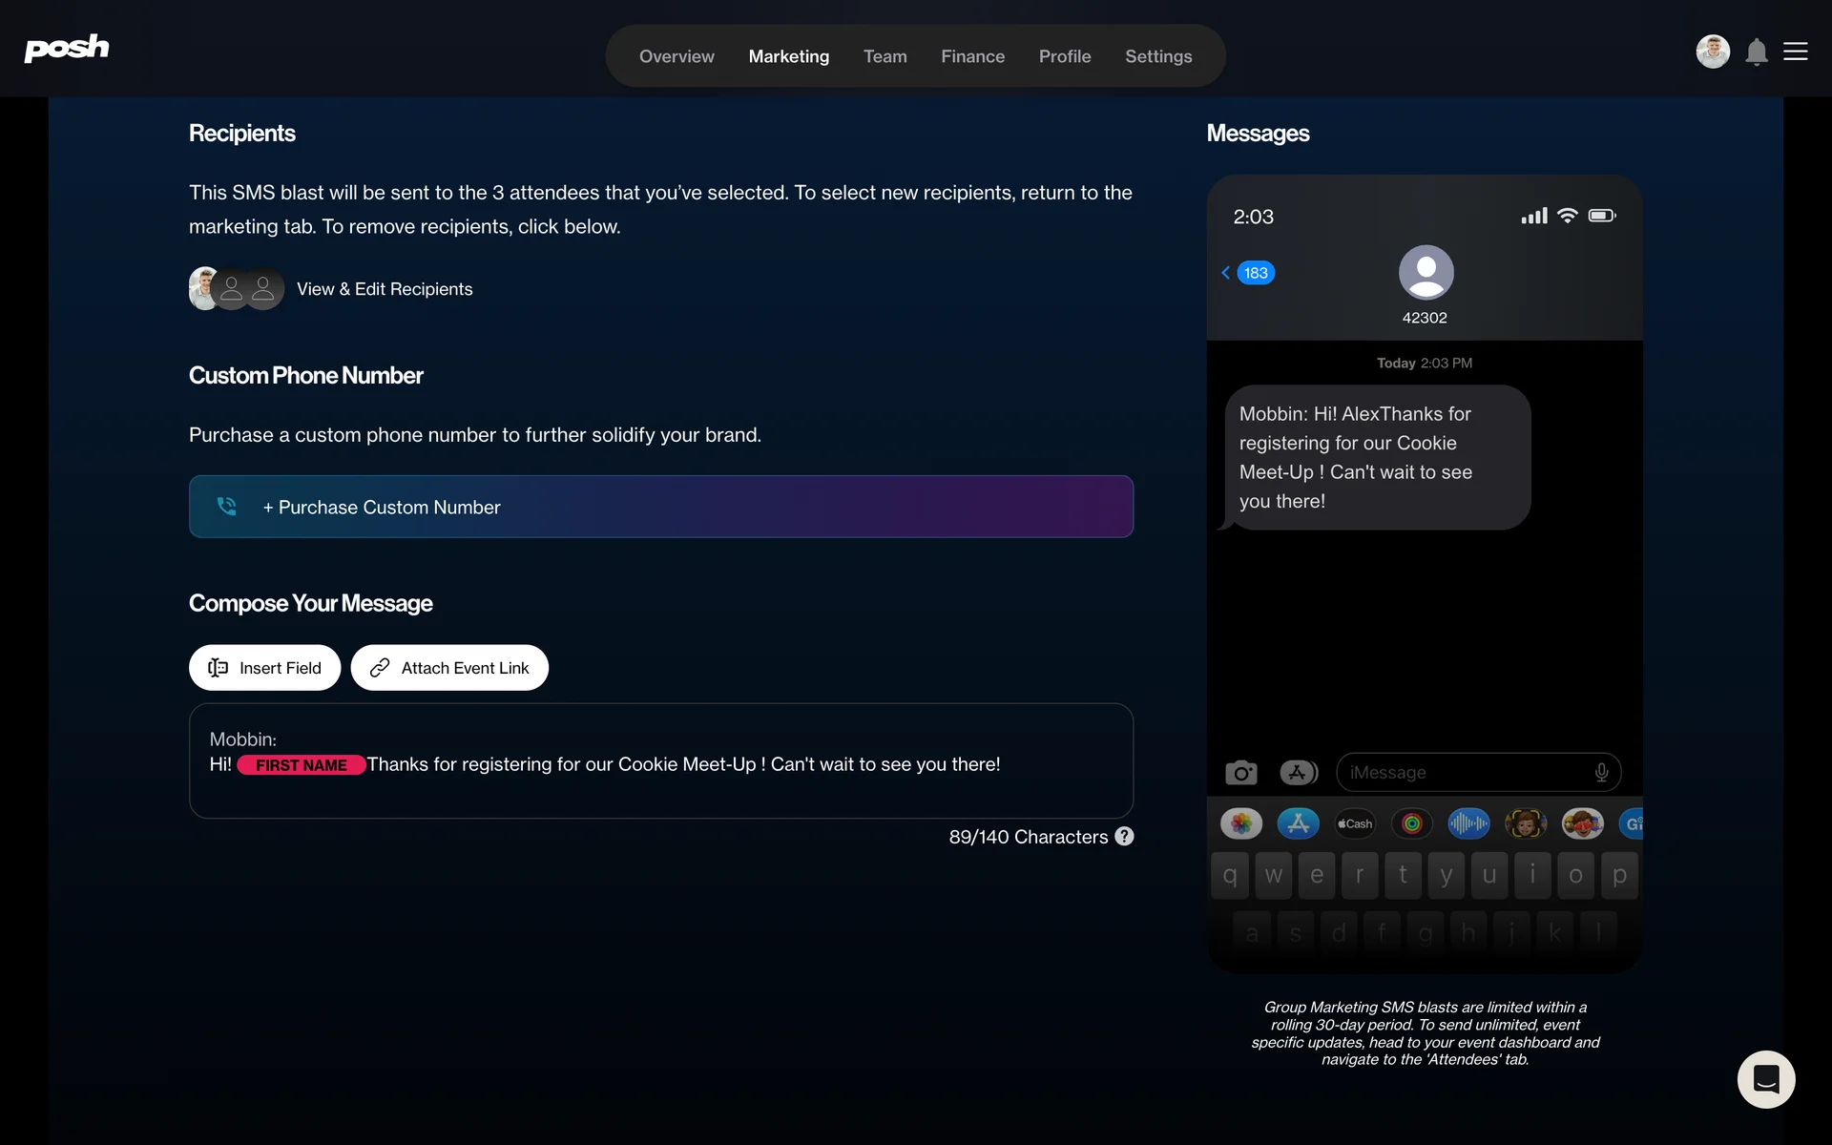Open the Finance tab
Image resolution: width=1832 pixels, height=1145 pixels.
pyautogui.click(x=972, y=56)
